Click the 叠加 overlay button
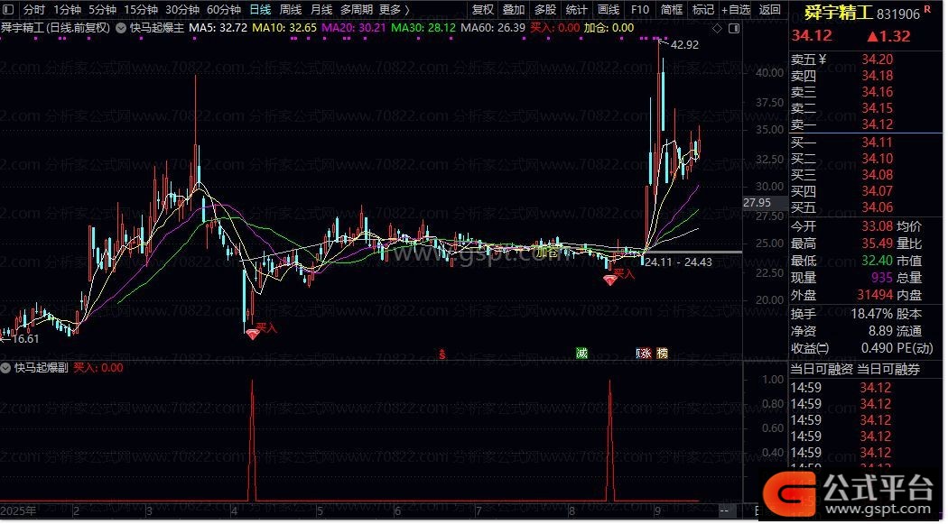This screenshot has height=524, width=948. point(514,10)
